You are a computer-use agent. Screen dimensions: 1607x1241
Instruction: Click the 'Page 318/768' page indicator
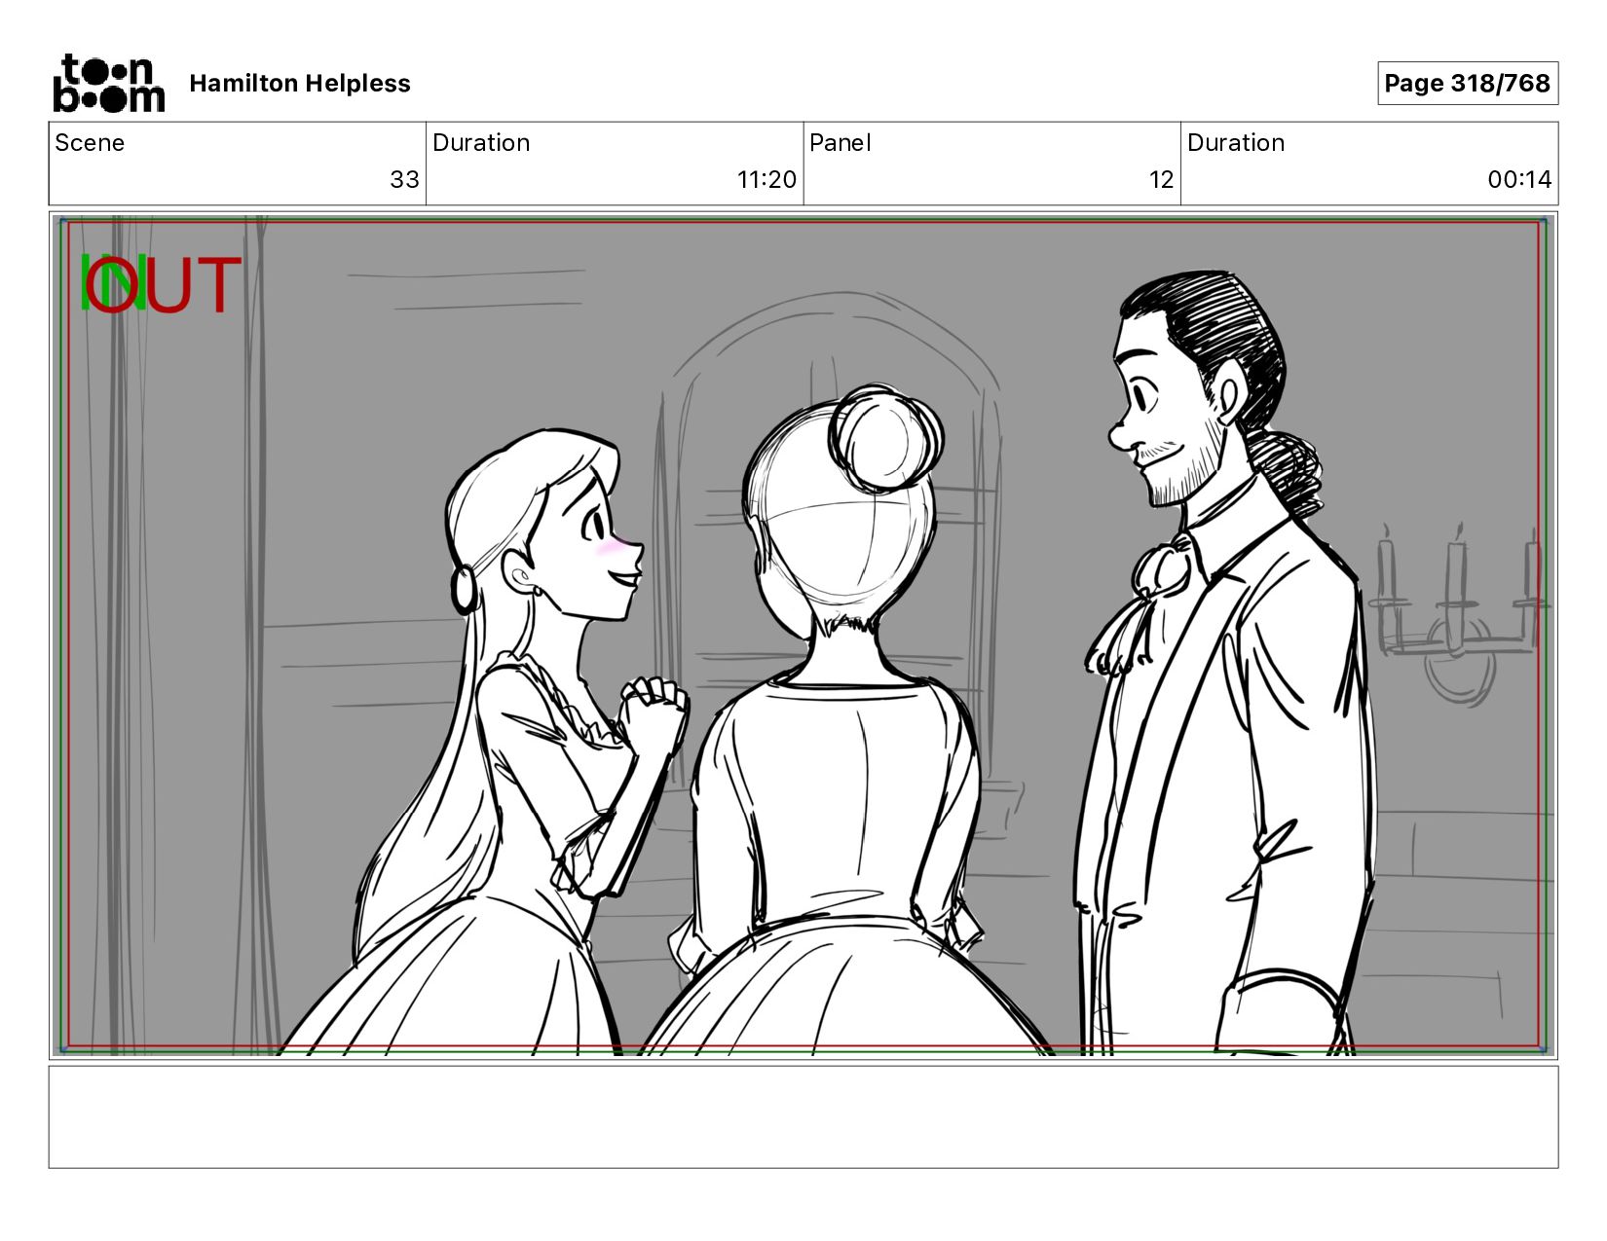(x=1467, y=83)
